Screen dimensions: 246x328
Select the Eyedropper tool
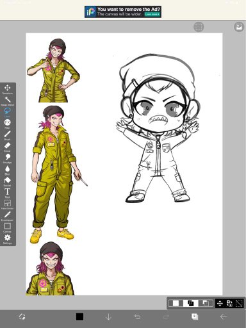pyautogui.click(x=7, y=216)
